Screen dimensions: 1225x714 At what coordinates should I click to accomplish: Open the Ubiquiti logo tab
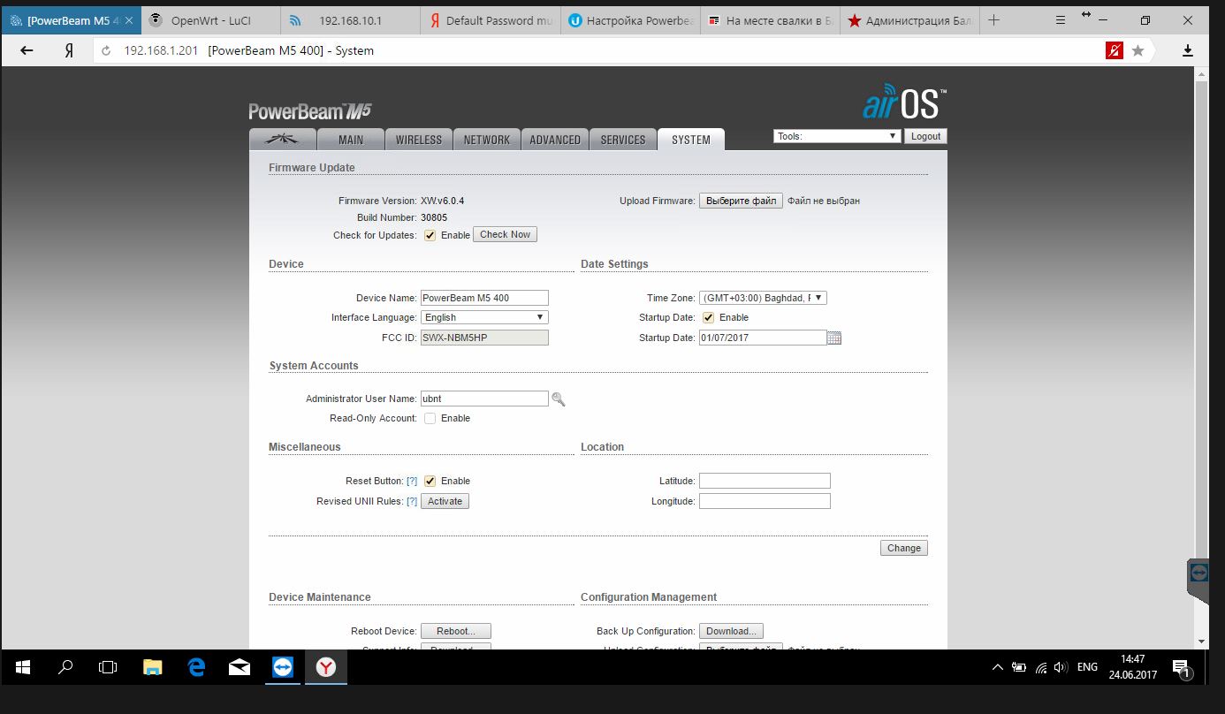283,140
